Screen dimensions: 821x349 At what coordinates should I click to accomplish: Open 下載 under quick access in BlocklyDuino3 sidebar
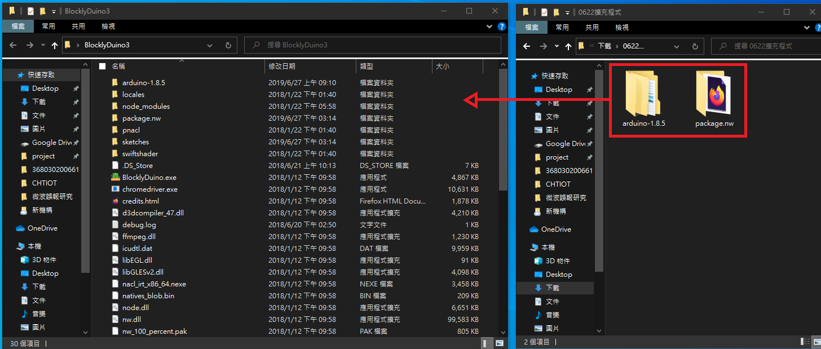[39, 102]
